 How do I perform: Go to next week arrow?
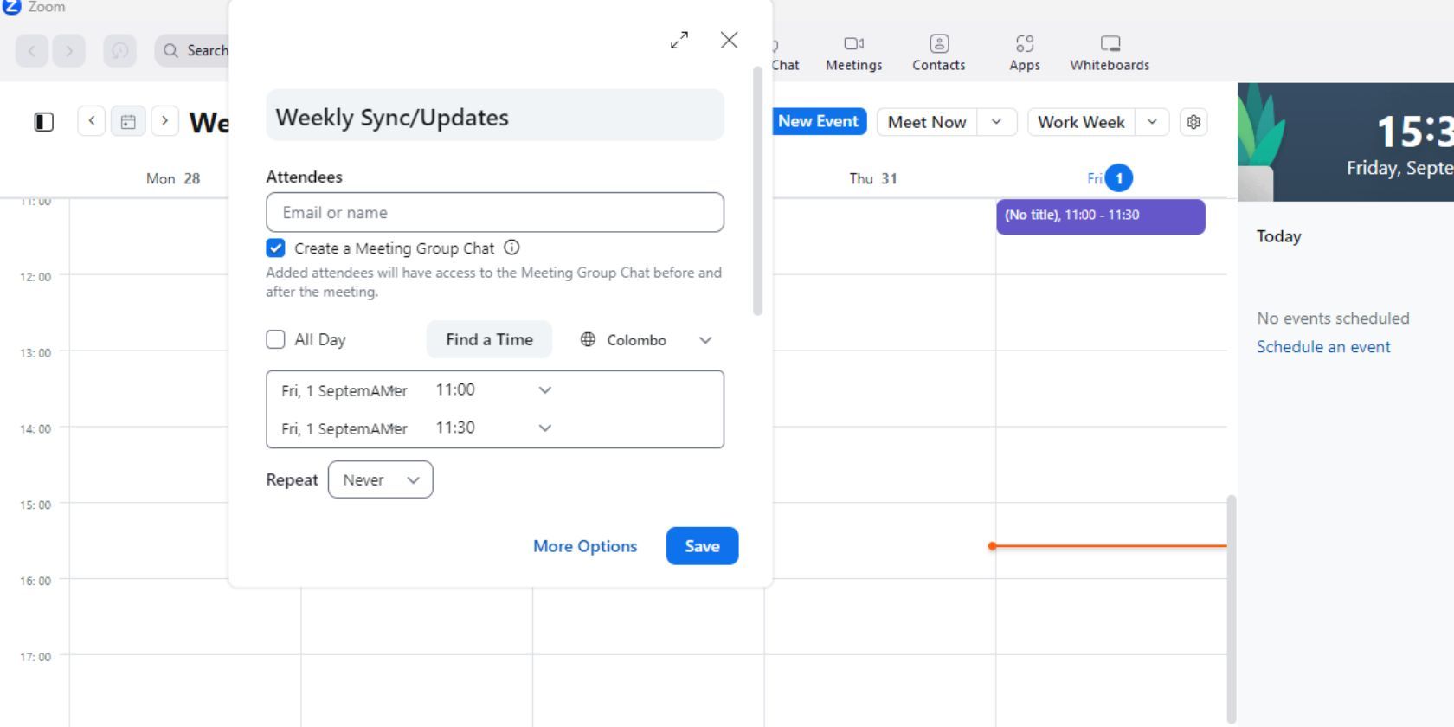coord(164,121)
